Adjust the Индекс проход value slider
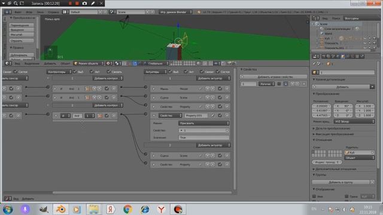 coord(327,162)
